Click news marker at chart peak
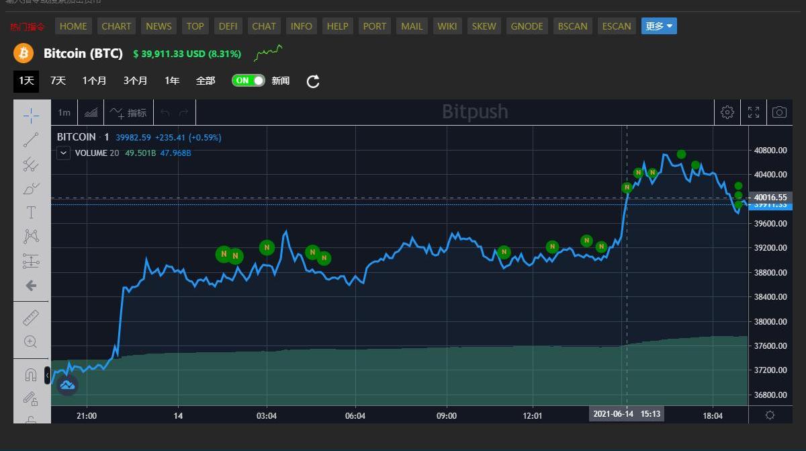The image size is (806, 451). click(x=681, y=154)
